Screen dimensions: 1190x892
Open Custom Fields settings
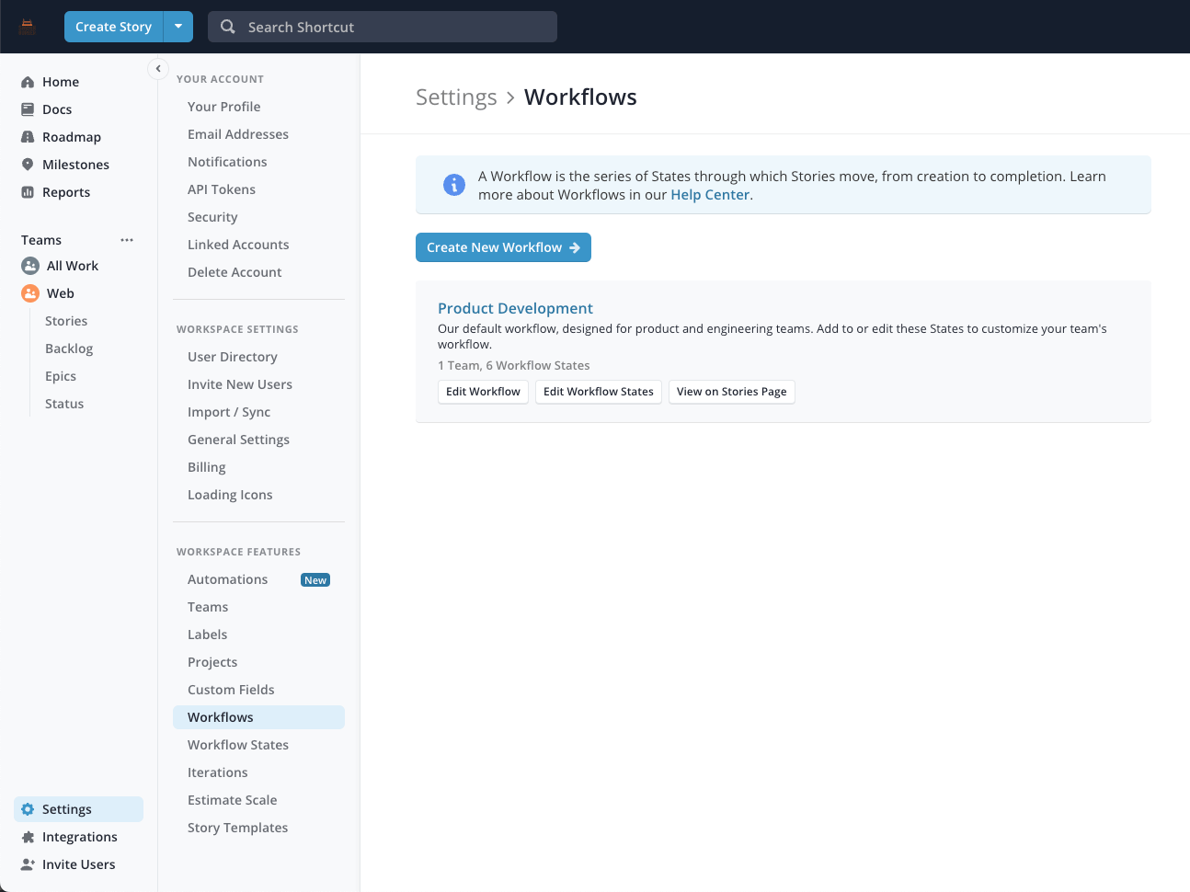pyautogui.click(x=231, y=690)
